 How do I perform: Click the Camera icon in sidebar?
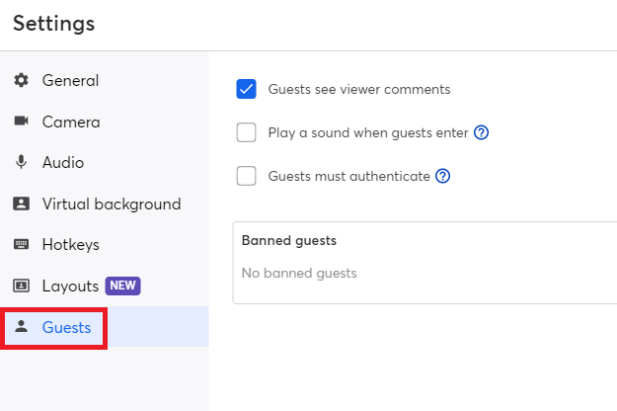21,122
